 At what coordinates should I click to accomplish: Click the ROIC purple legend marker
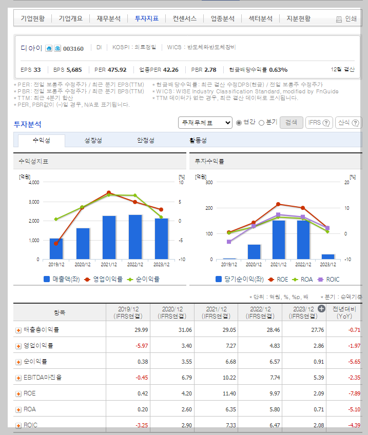[x=320, y=280]
